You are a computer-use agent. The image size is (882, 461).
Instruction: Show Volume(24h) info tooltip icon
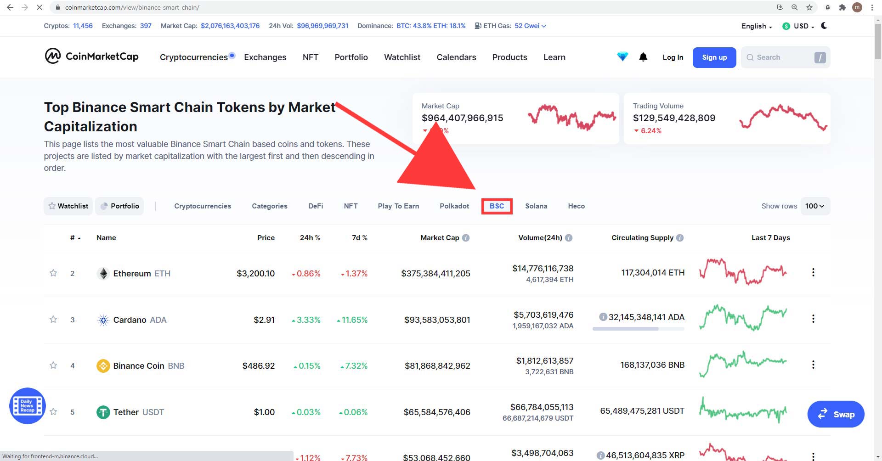click(x=569, y=238)
